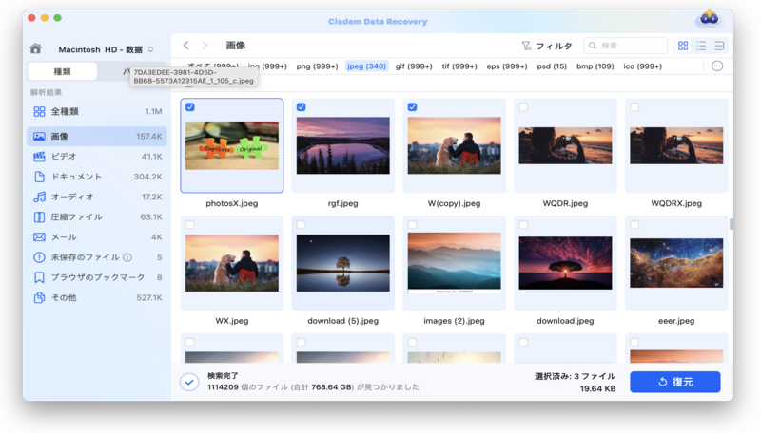761x433 pixels.
Task: Select the eeer.jpeg nebula thumbnail
Action: click(676, 263)
